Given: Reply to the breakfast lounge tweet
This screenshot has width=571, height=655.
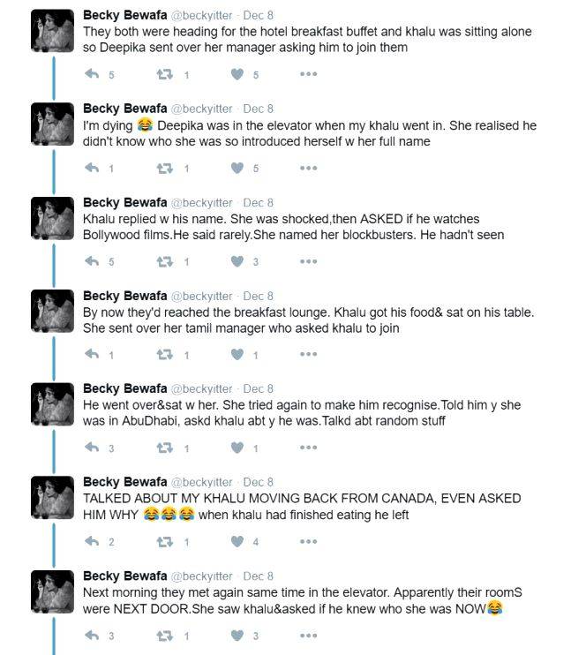Looking at the screenshot, I should 92,355.
